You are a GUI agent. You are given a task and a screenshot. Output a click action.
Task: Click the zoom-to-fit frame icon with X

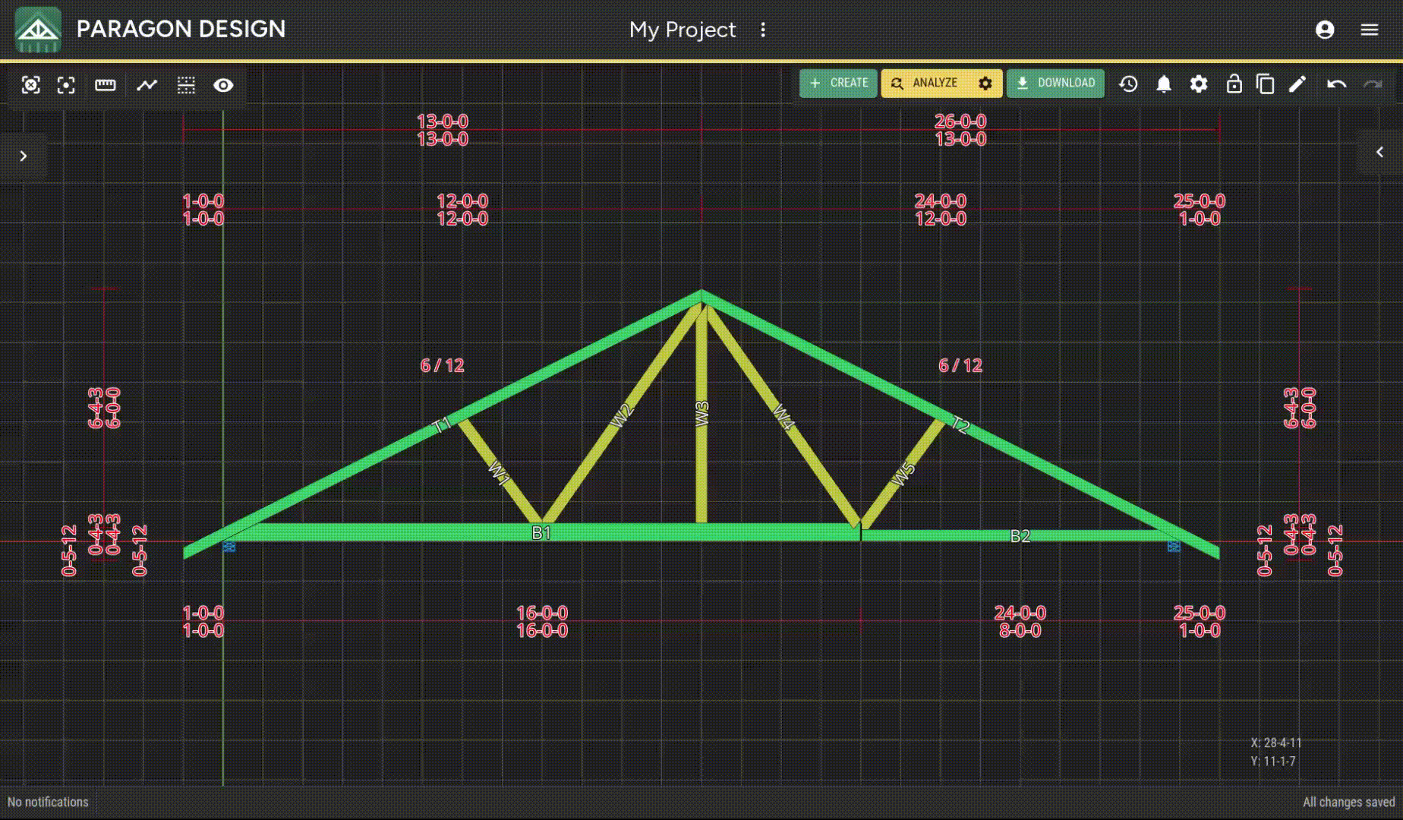click(x=30, y=85)
